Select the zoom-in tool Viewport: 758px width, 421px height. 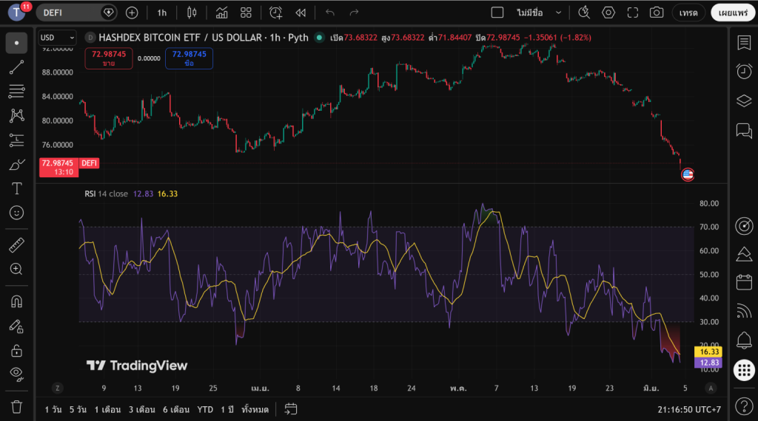[x=16, y=269]
